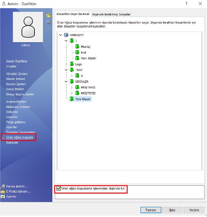The height and width of the screenshot is (217, 207).
Task: Click the delete X icon beside avatar
Action: pos(49,29)
